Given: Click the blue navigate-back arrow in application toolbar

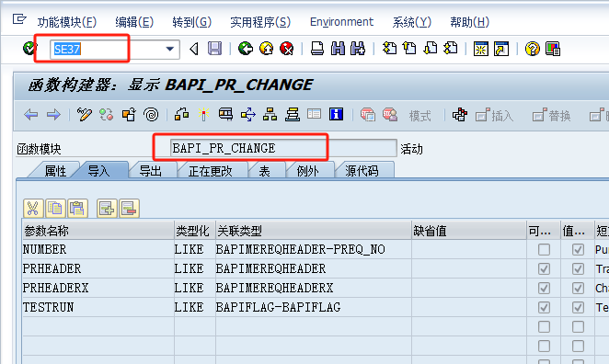Looking at the screenshot, I should 31,115.
